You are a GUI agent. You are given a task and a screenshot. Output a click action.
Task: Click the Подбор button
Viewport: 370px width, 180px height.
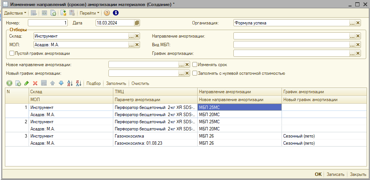pos(94,83)
